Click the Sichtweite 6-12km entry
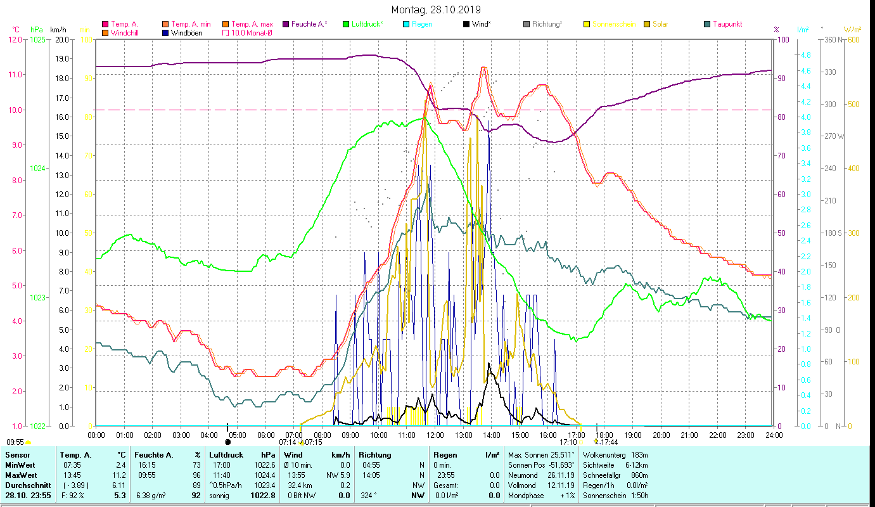The width and height of the screenshot is (875, 507). coord(615,465)
